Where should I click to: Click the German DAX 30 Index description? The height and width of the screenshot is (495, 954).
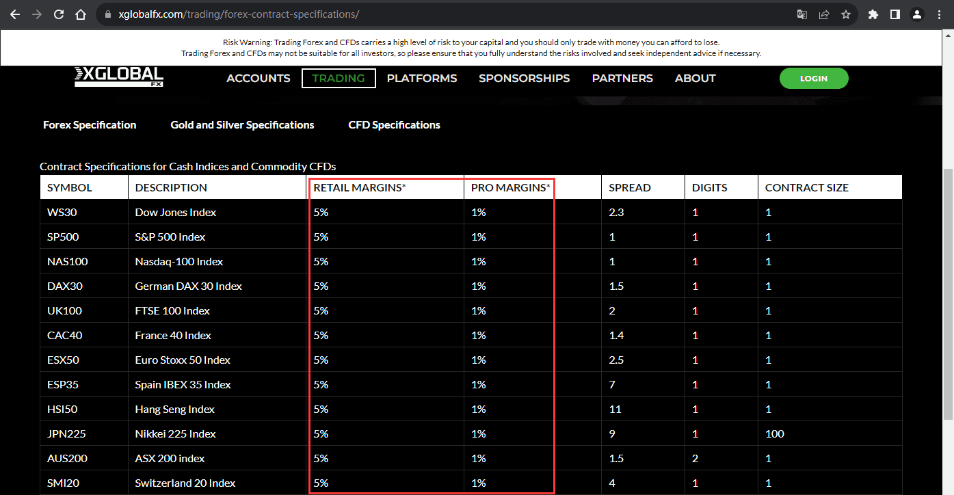[189, 286]
